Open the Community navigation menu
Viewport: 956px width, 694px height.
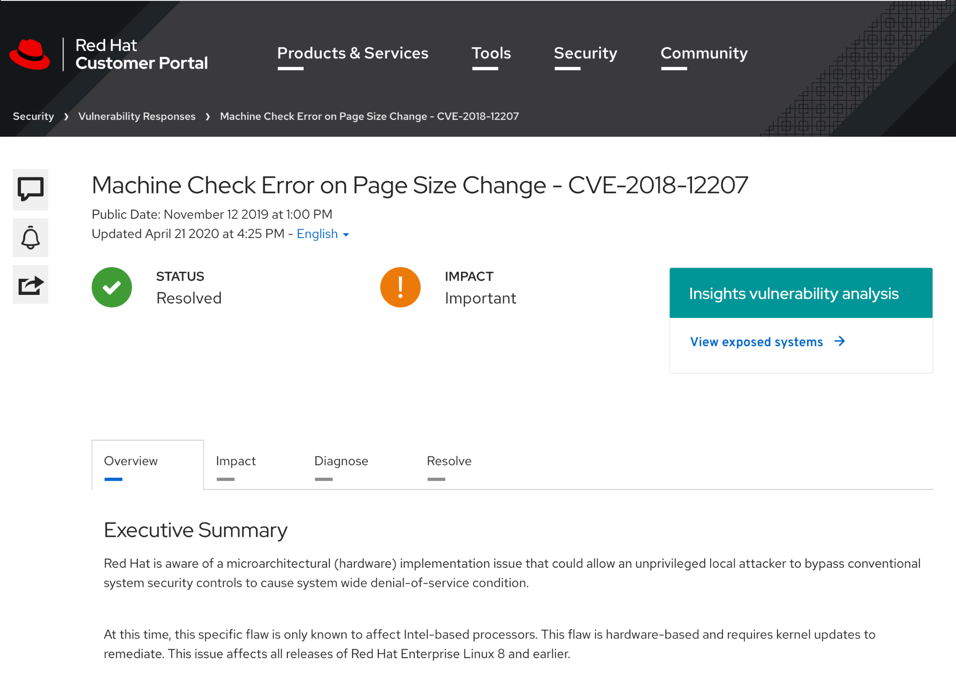[x=704, y=53]
